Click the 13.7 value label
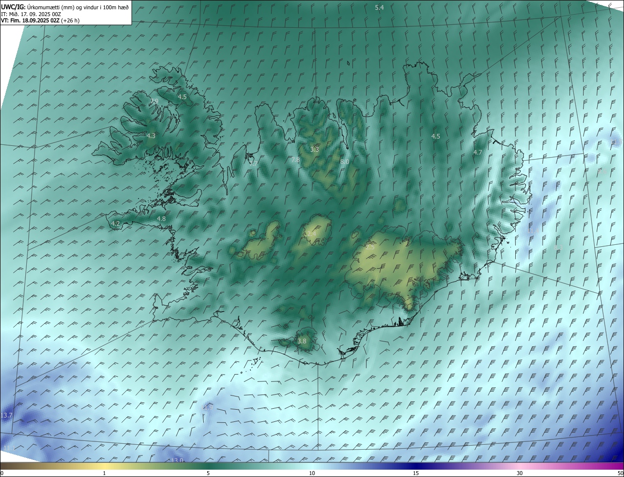This screenshot has height=477, width=624. coord(6,416)
